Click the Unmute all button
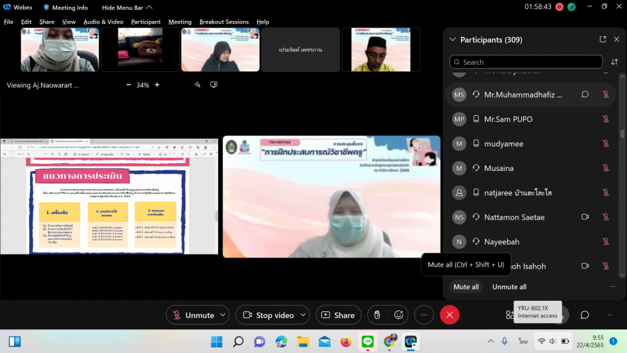The image size is (627, 353). pyautogui.click(x=509, y=287)
